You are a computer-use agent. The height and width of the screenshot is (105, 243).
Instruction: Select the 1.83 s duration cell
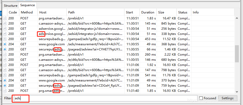click(x=148, y=18)
